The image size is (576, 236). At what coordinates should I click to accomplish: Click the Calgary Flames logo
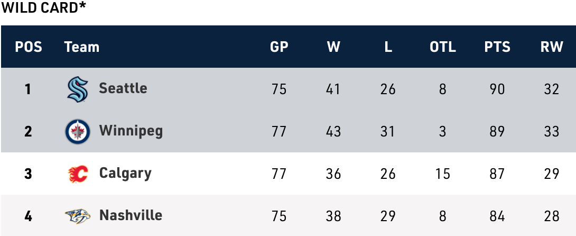tap(78, 174)
